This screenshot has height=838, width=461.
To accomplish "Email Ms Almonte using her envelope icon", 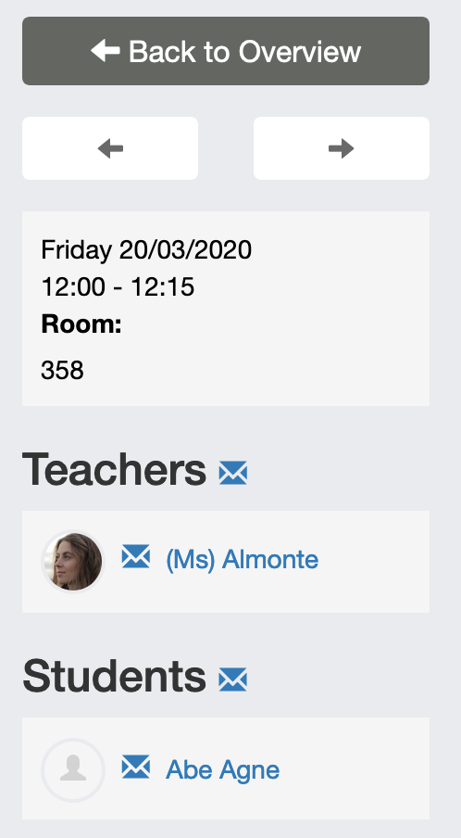I will click(135, 556).
